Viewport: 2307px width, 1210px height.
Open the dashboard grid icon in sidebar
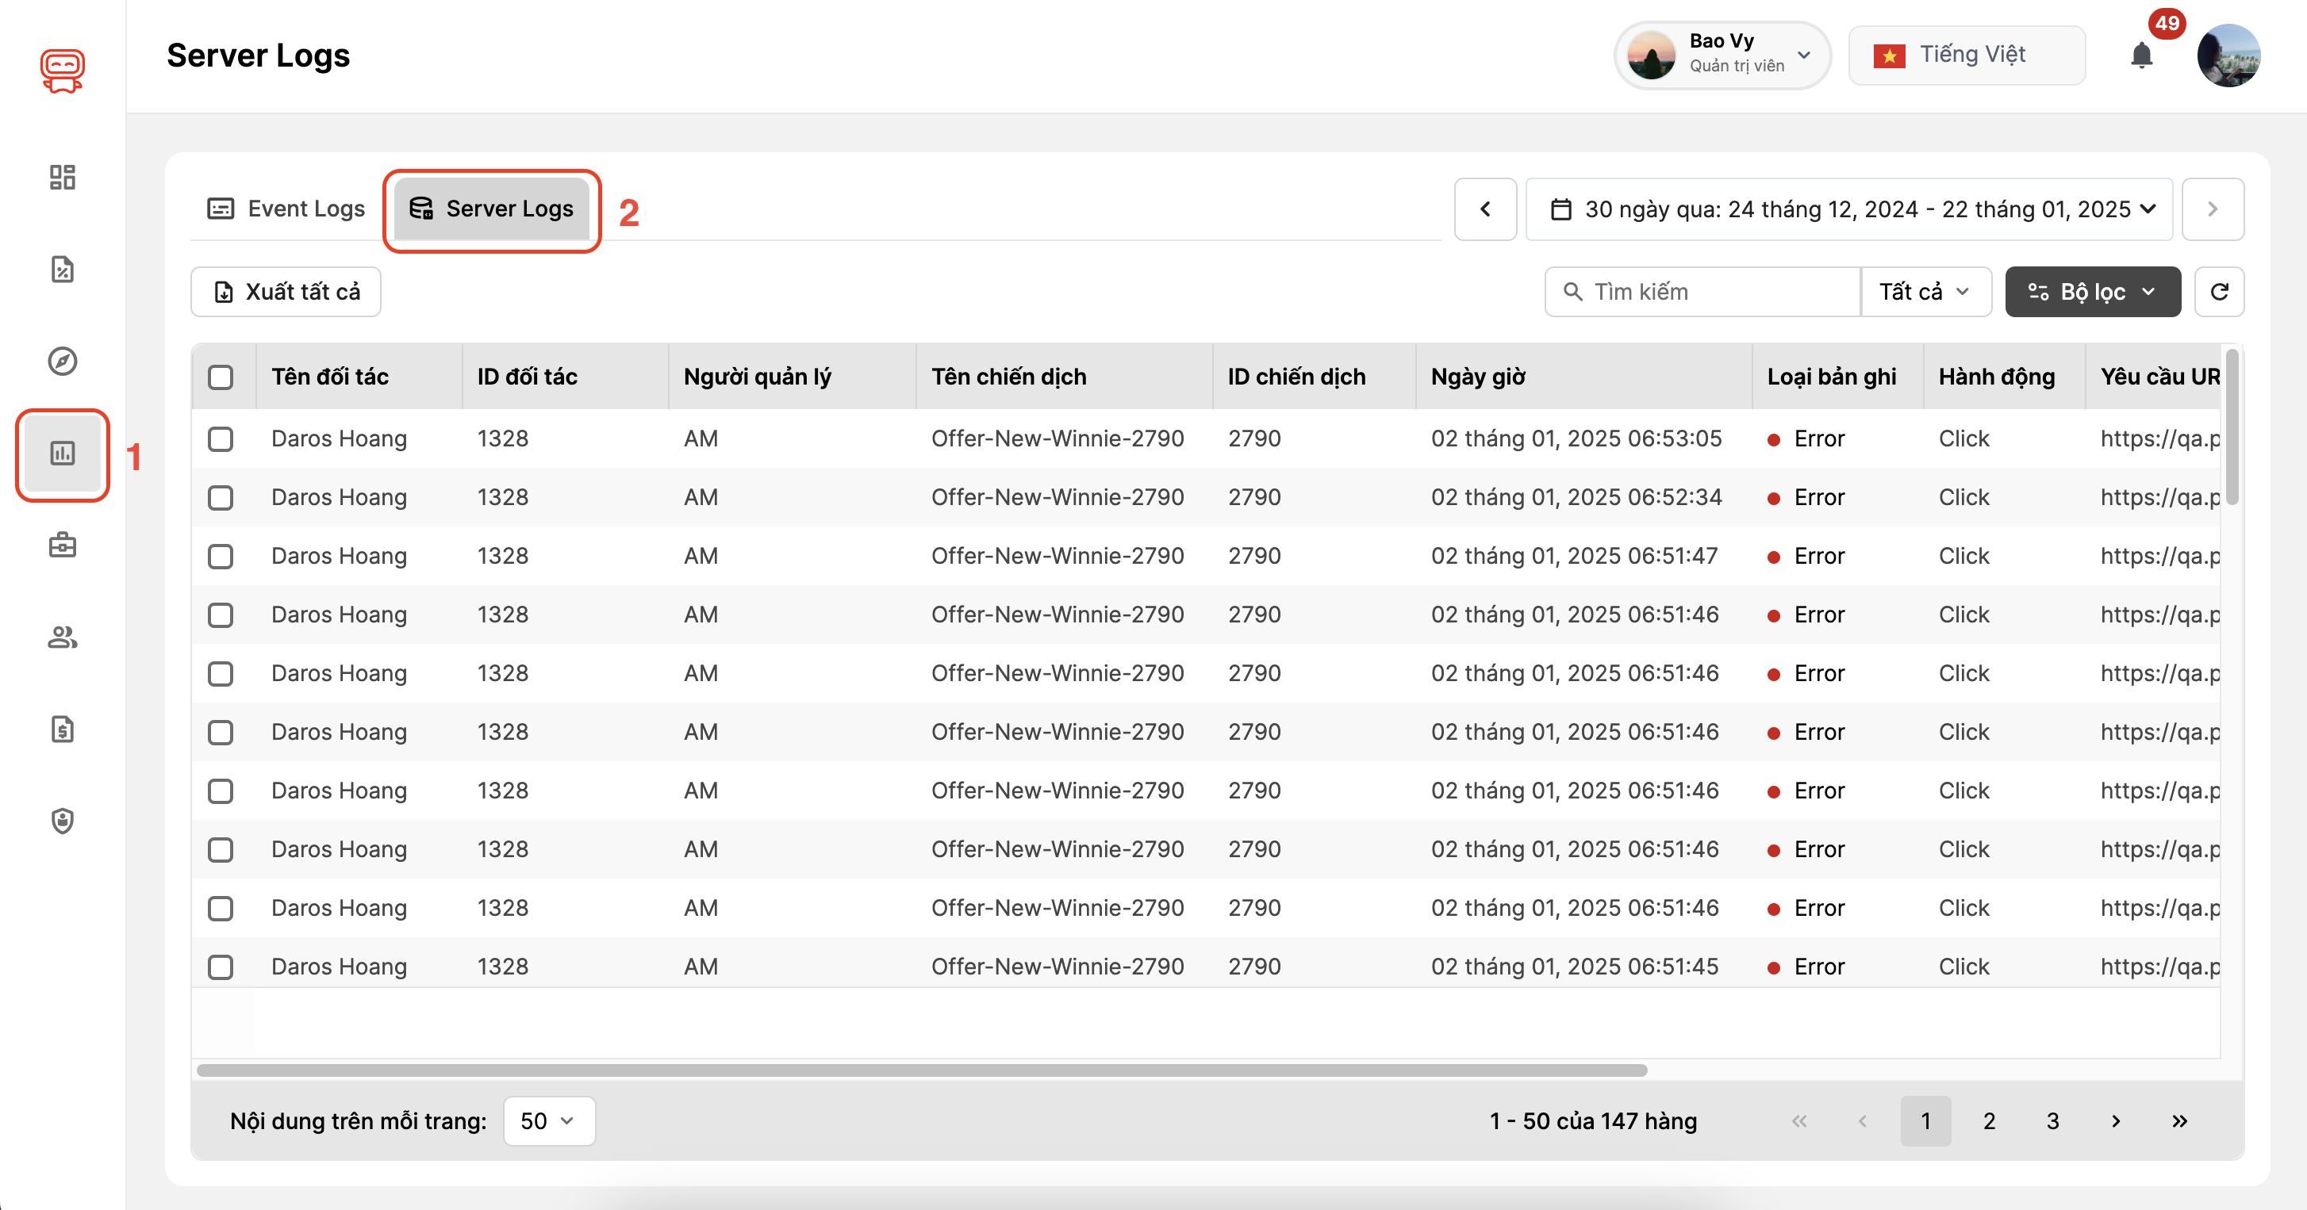click(x=62, y=177)
